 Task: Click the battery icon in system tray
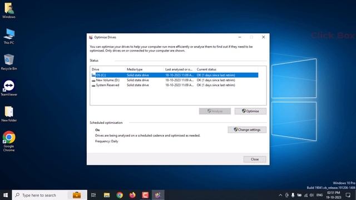(299, 195)
